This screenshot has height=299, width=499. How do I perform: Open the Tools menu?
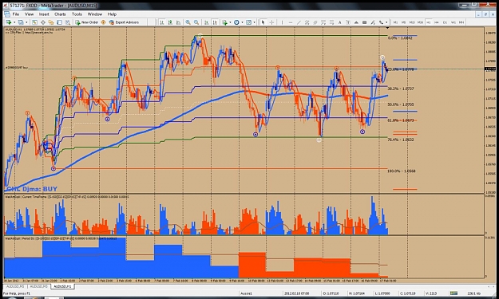(77, 14)
